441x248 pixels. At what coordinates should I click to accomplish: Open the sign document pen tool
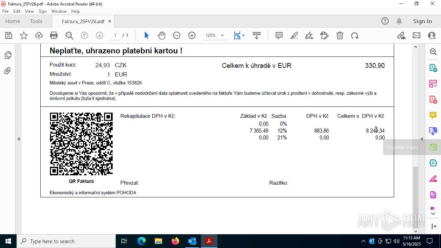pyautogui.click(x=309, y=35)
